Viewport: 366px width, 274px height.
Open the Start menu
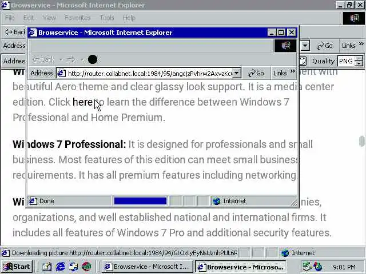tap(17, 267)
